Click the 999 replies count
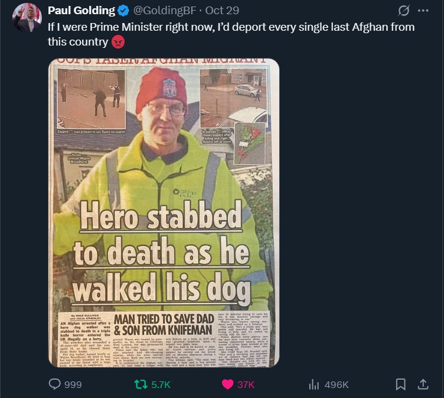Screen dimensions: 444x398 tap(73, 384)
